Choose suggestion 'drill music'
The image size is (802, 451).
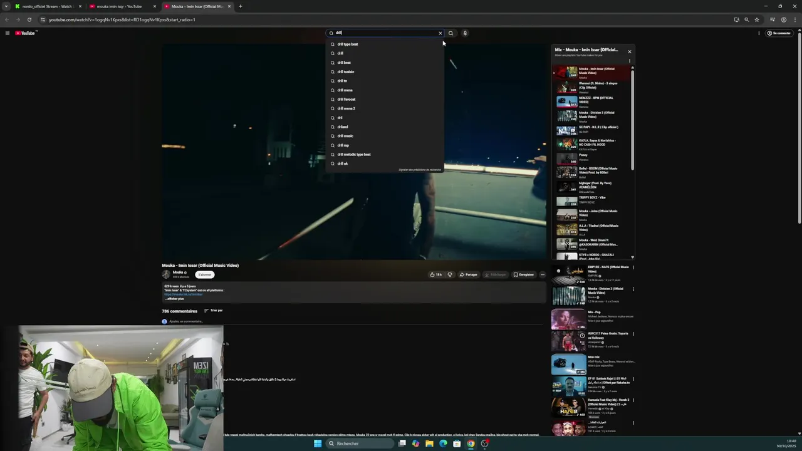point(385,136)
